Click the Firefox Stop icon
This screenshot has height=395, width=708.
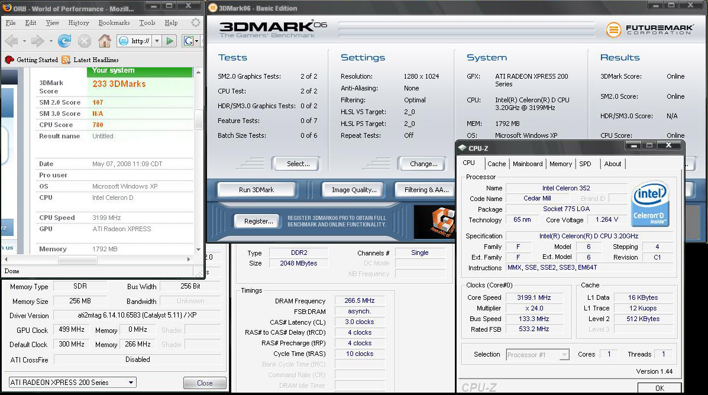pyautogui.click(x=85, y=41)
